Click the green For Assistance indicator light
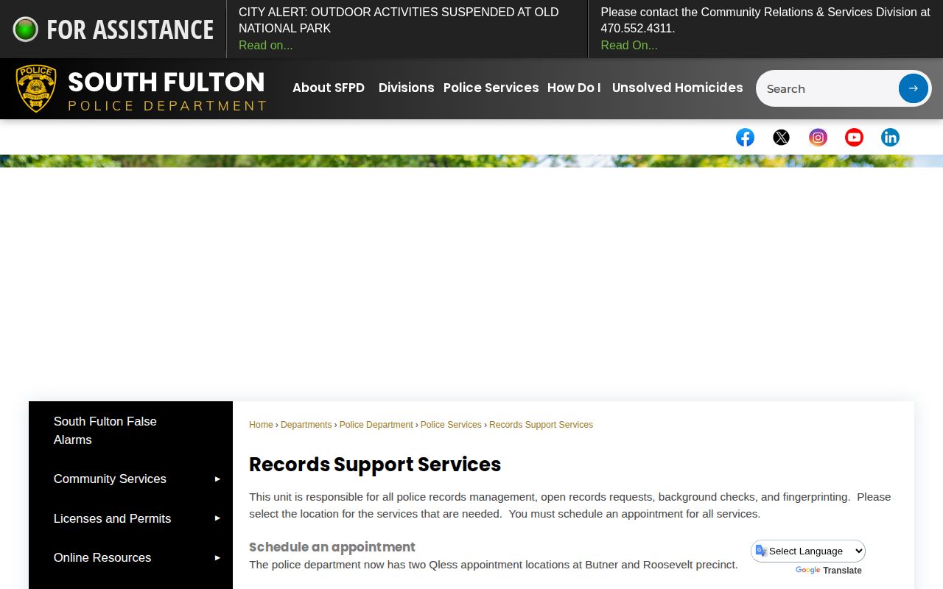 [x=25, y=29]
